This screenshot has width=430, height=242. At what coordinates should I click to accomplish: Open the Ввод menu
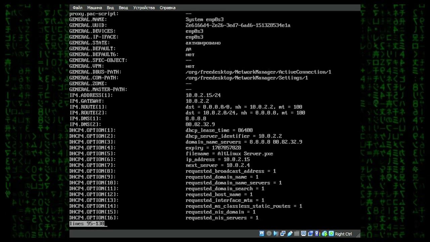point(123,8)
